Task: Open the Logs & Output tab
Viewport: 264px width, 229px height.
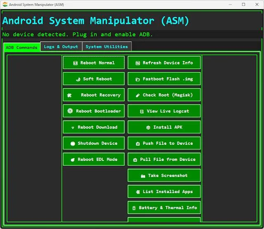Action: tap(61, 47)
